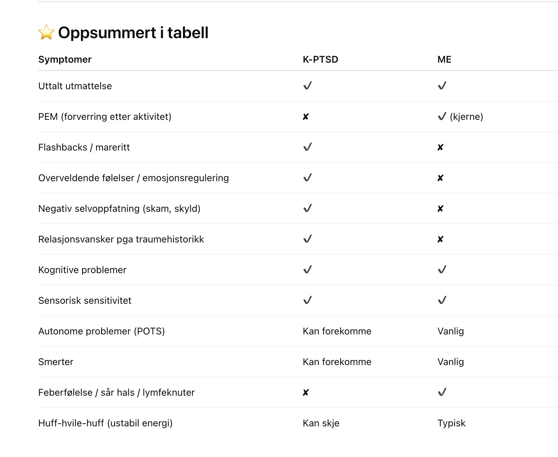This screenshot has height=457, width=558.
Task: Click the star emoji beside the heading
Action: tap(46, 32)
